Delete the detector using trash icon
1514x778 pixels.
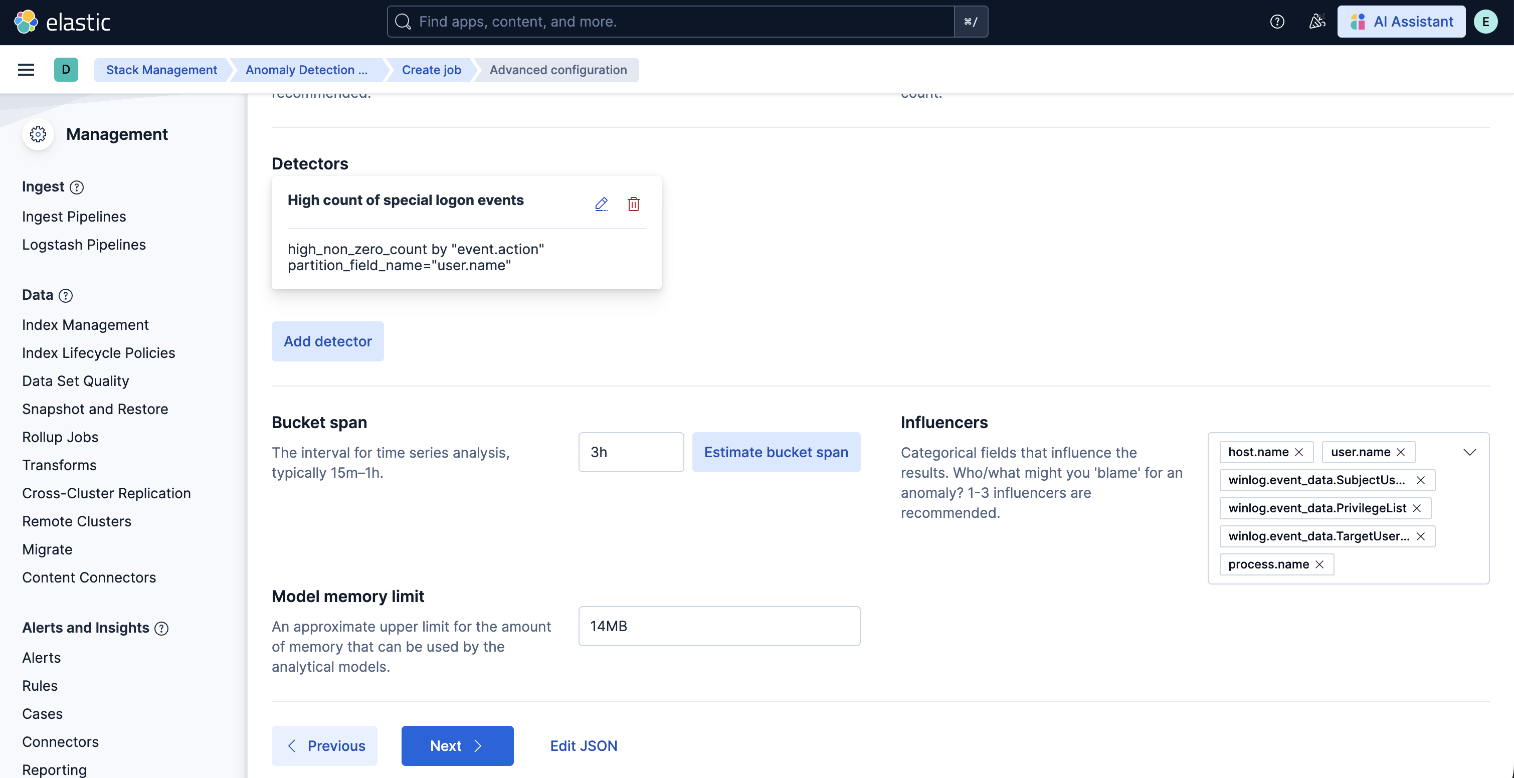[633, 204]
